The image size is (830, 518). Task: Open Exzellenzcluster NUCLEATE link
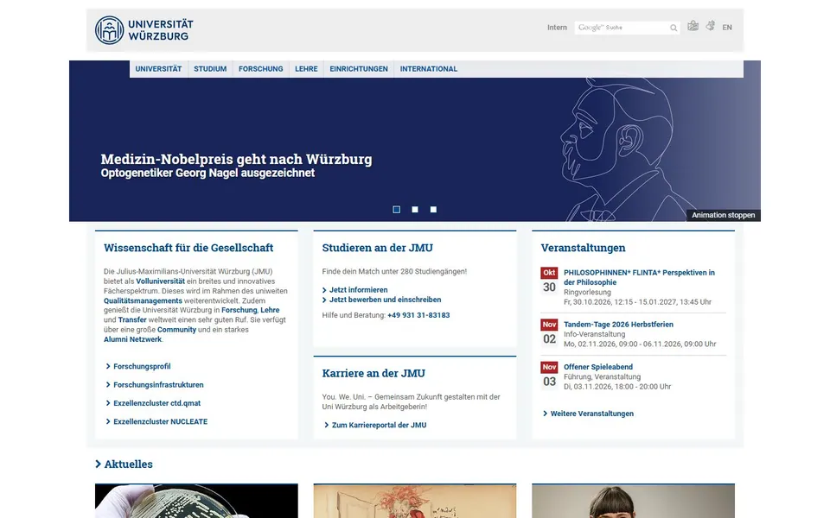point(161,421)
